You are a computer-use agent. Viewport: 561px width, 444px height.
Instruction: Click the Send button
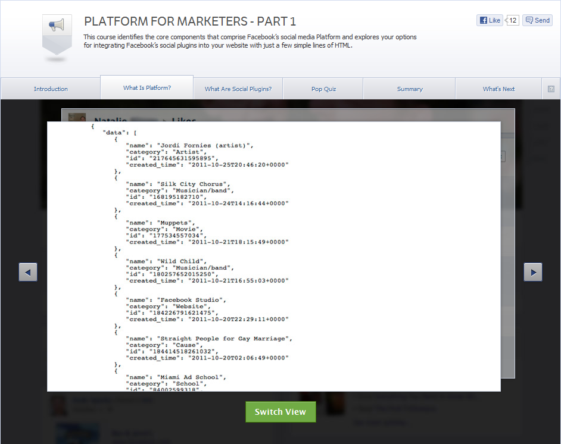(x=537, y=20)
